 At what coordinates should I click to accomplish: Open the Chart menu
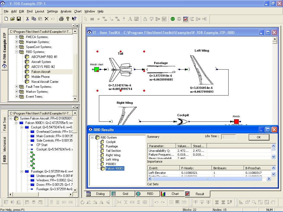(x=78, y=11)
